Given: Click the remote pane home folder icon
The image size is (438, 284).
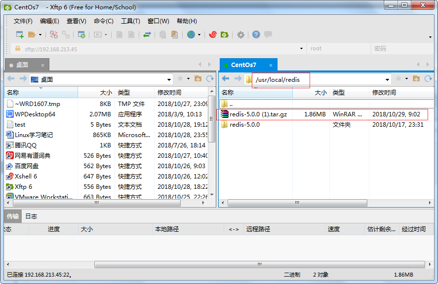Looking at the screenshot, I should (416, 79).
